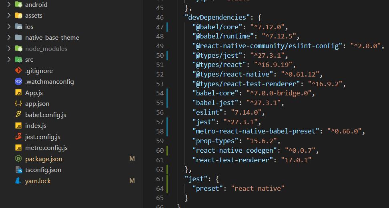
Task: Click the "react-native" preset value
Action: 257,188
